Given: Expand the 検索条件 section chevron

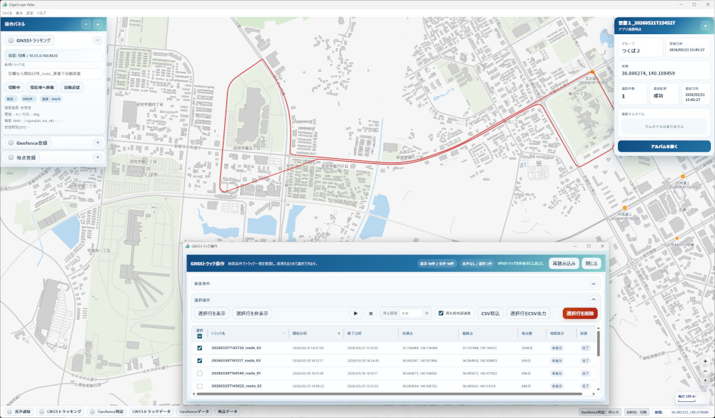Looking at the screenshot, I should [x=594, y=284].
